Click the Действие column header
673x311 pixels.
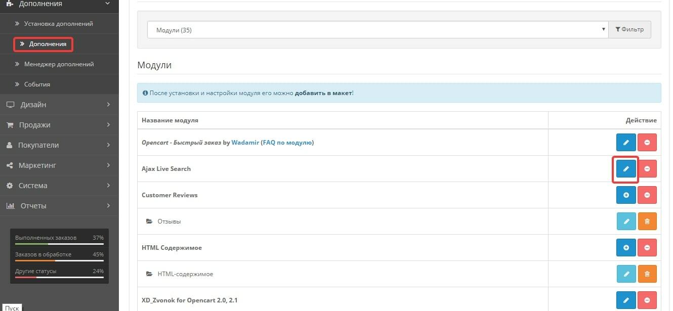pos(641,120)
